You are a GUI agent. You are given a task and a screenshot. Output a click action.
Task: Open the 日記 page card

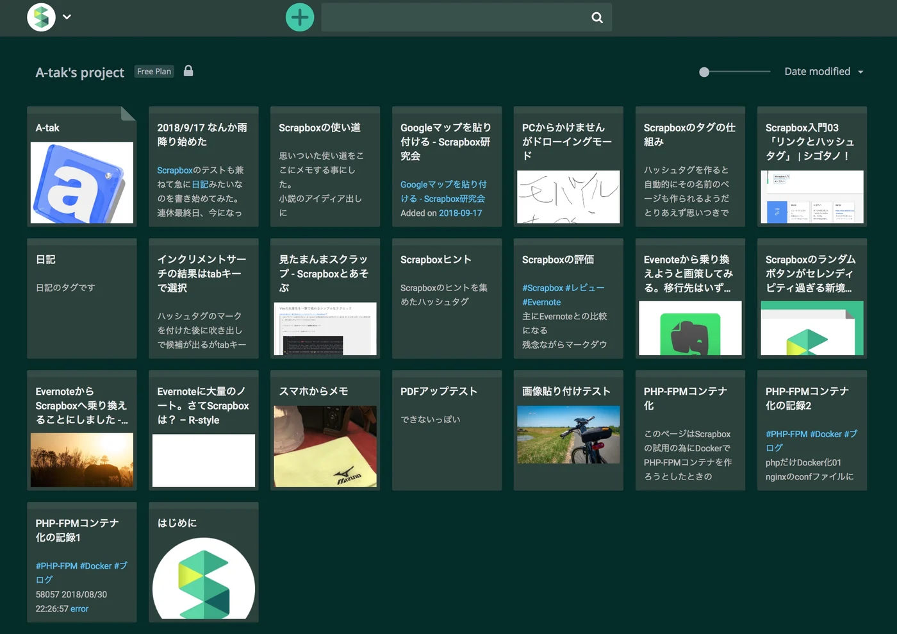(82, 298)
